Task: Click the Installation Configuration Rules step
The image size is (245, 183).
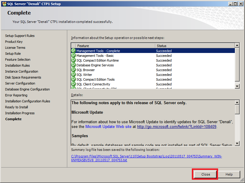Action: click(x=27, y=101)
